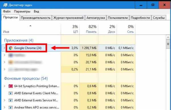Sort processes by ЦП column header
The image size is (171, 110).
[70, 29]
